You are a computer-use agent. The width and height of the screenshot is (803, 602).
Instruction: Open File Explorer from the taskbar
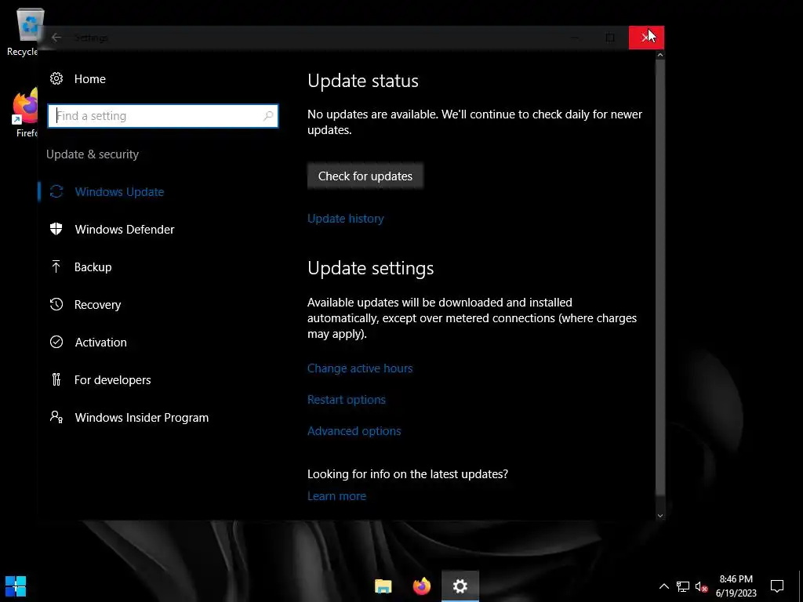tap(383, 586)
